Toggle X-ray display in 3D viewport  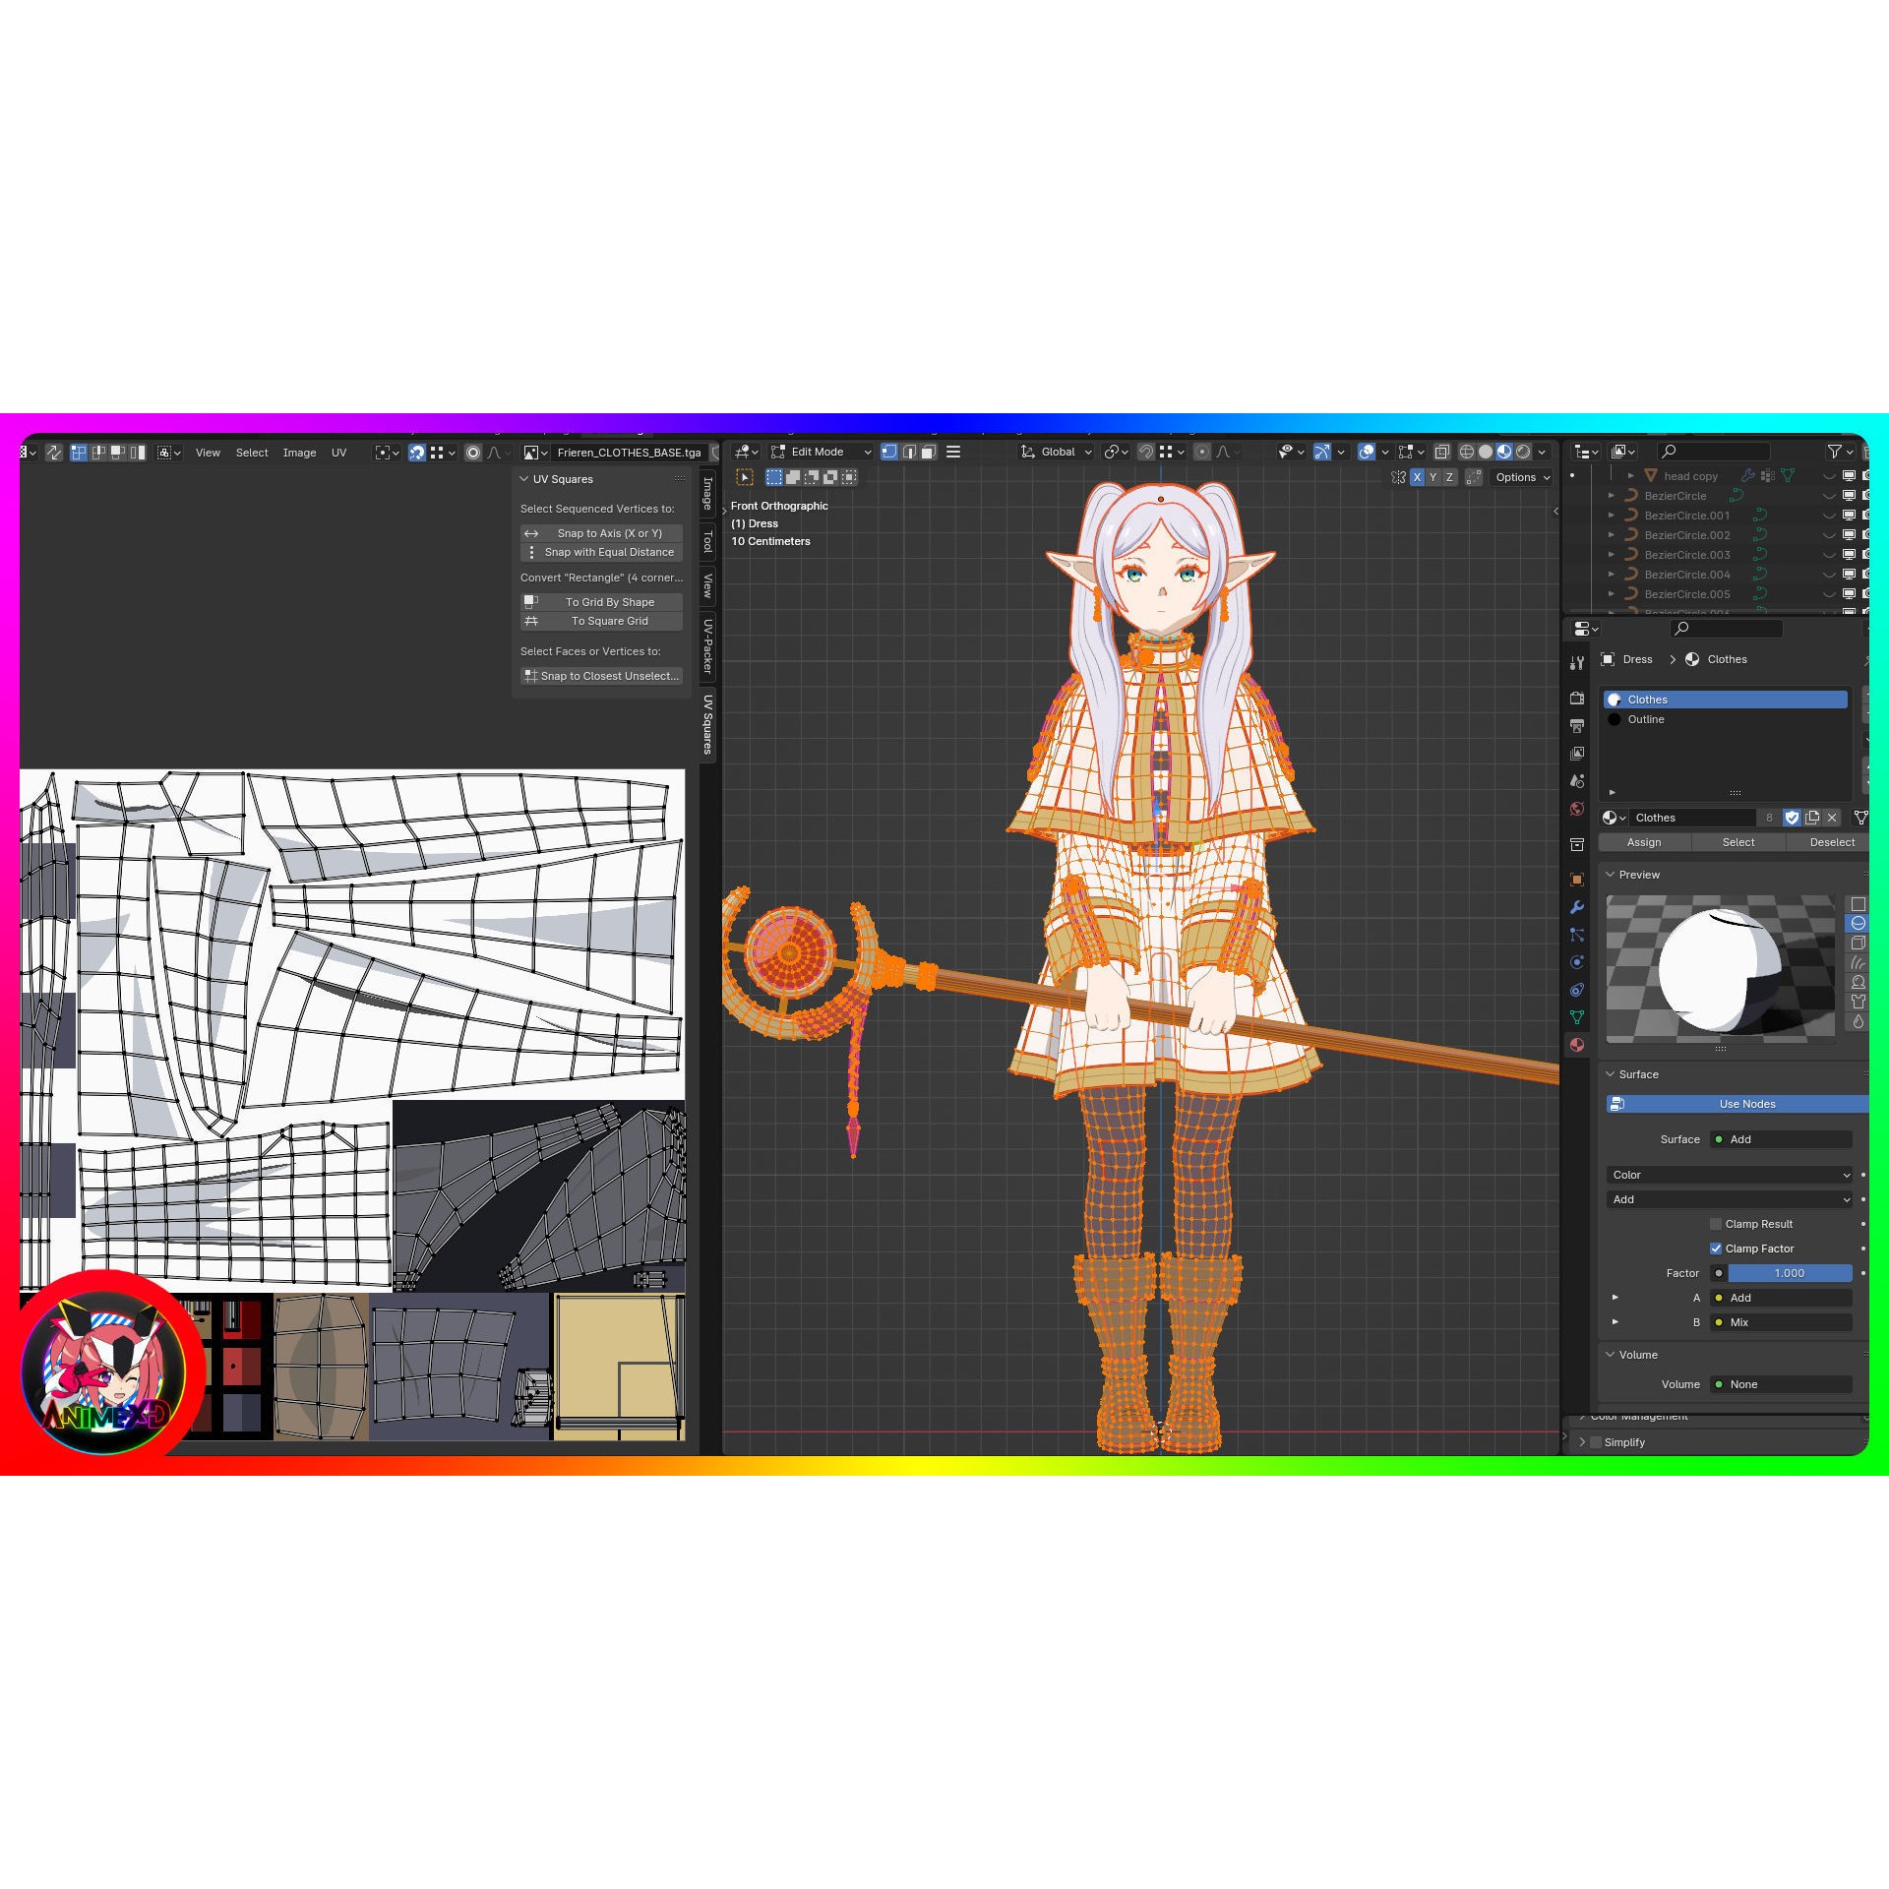pyautogui.click(x=1441, y=452)
